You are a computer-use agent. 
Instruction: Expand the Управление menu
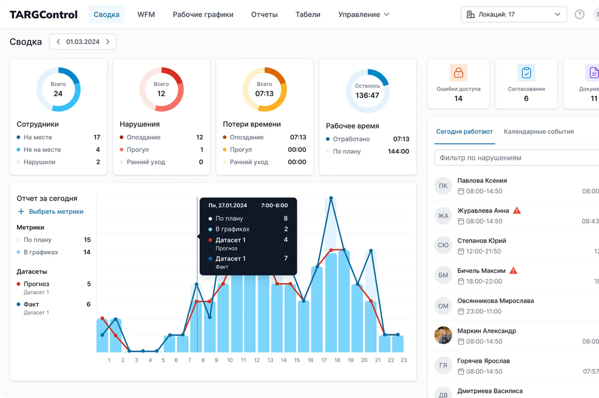pyautogui.click(x=364, y=15)
